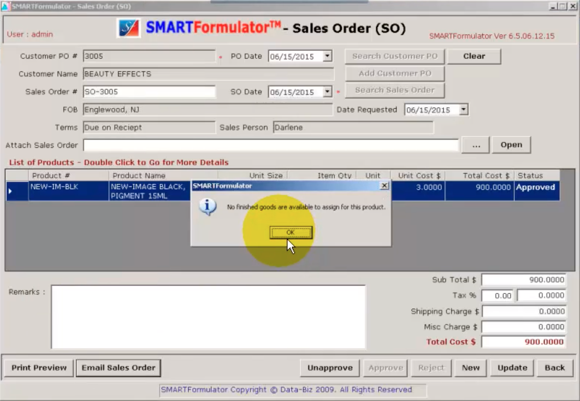The height and width of the screenshot is (401, 580).
Task: Open the PO Date dropdown
Action: point(327,56)
